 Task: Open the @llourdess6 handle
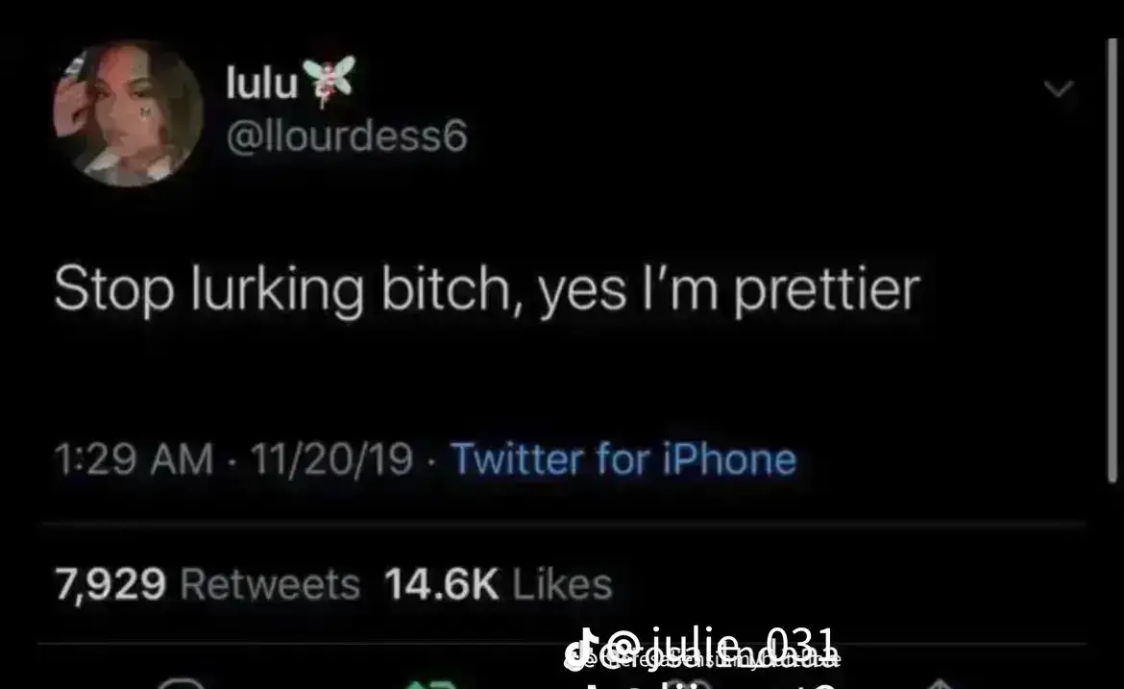point(347,135)
